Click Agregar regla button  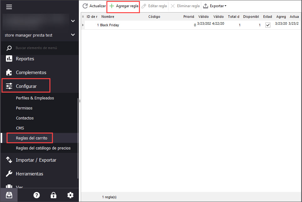coord(123,6)
